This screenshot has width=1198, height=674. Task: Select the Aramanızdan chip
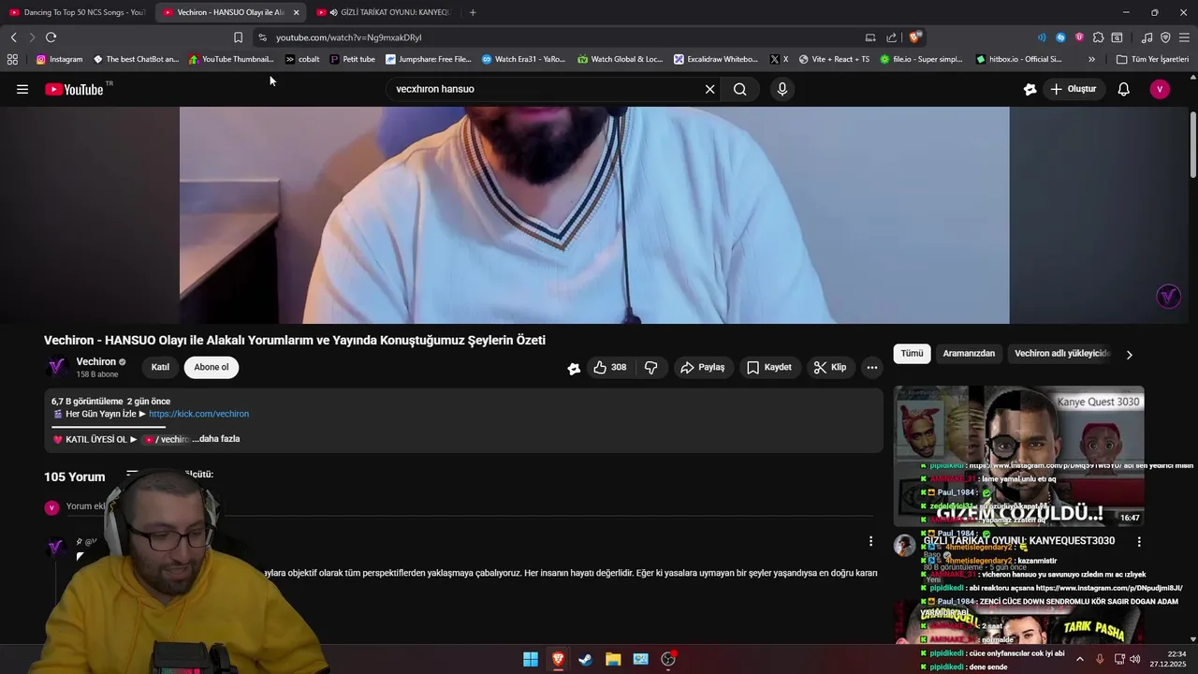(x=969, y=354)
